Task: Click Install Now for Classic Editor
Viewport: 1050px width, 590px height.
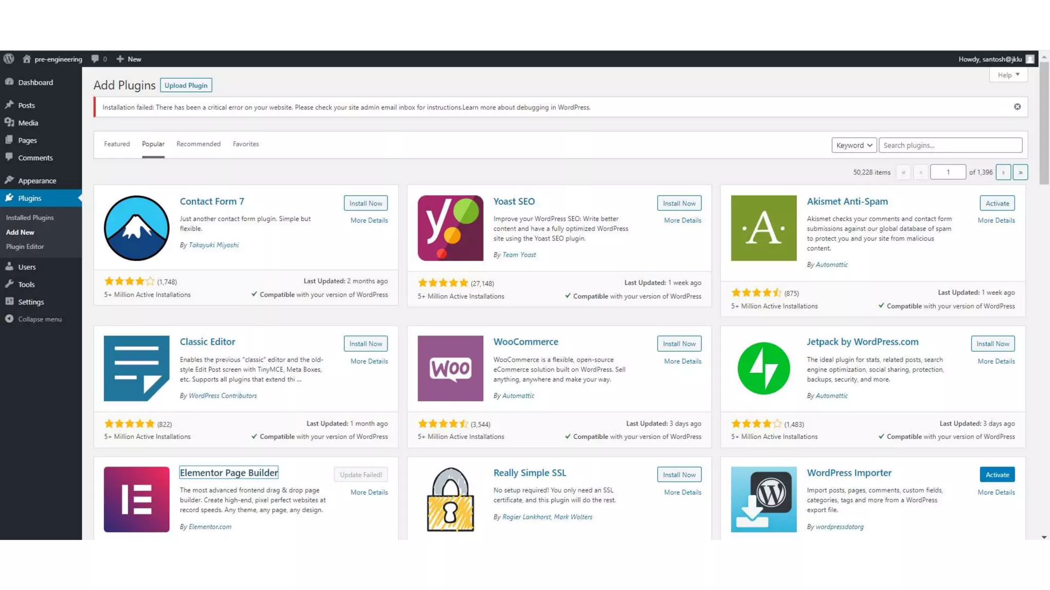Action: click(366, 344)
